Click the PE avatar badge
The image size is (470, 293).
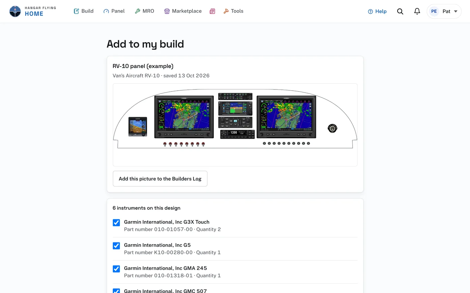point(434,11)
